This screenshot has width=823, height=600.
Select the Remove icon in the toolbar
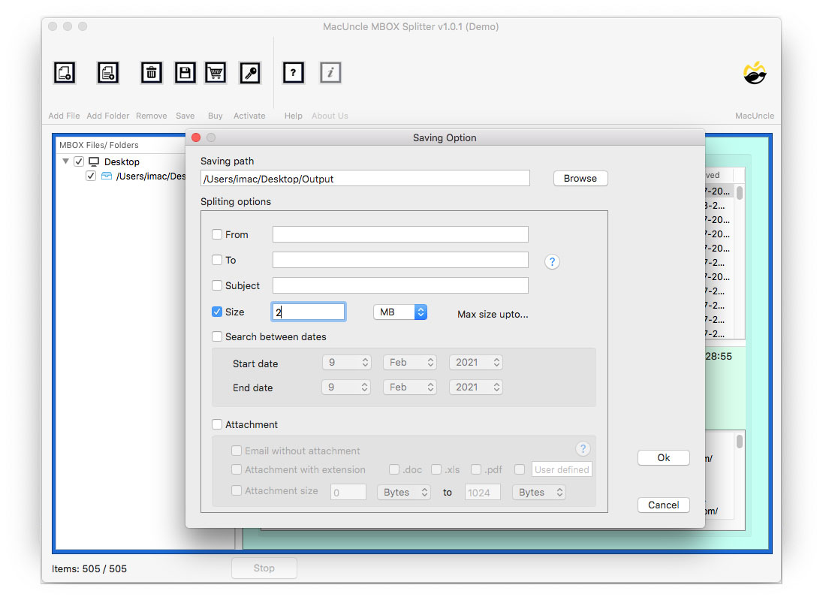(151, 72)
